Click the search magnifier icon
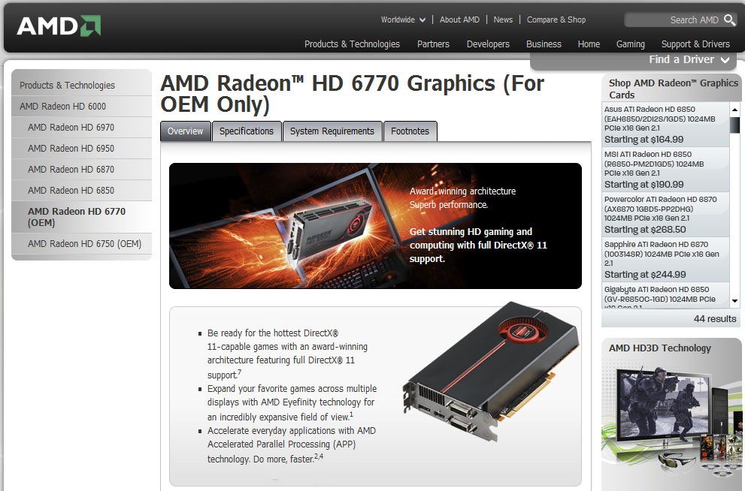The image size is (745, 491). point(729,20)
